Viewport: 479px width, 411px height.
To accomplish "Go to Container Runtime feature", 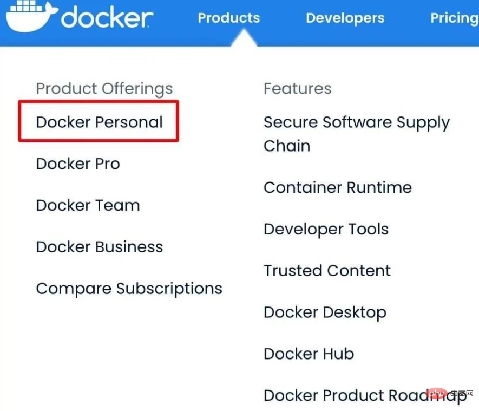I will pos(338,187).
